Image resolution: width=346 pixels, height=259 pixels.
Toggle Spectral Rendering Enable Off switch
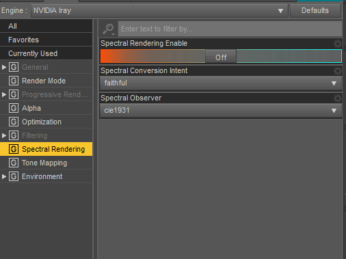click(x=221, y=56)
